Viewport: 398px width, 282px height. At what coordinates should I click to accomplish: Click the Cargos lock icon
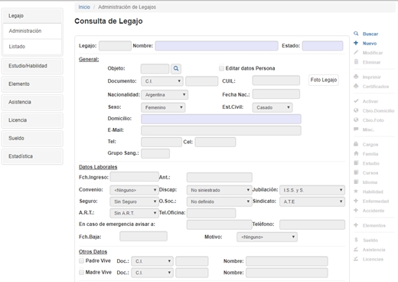pos(356,144)
